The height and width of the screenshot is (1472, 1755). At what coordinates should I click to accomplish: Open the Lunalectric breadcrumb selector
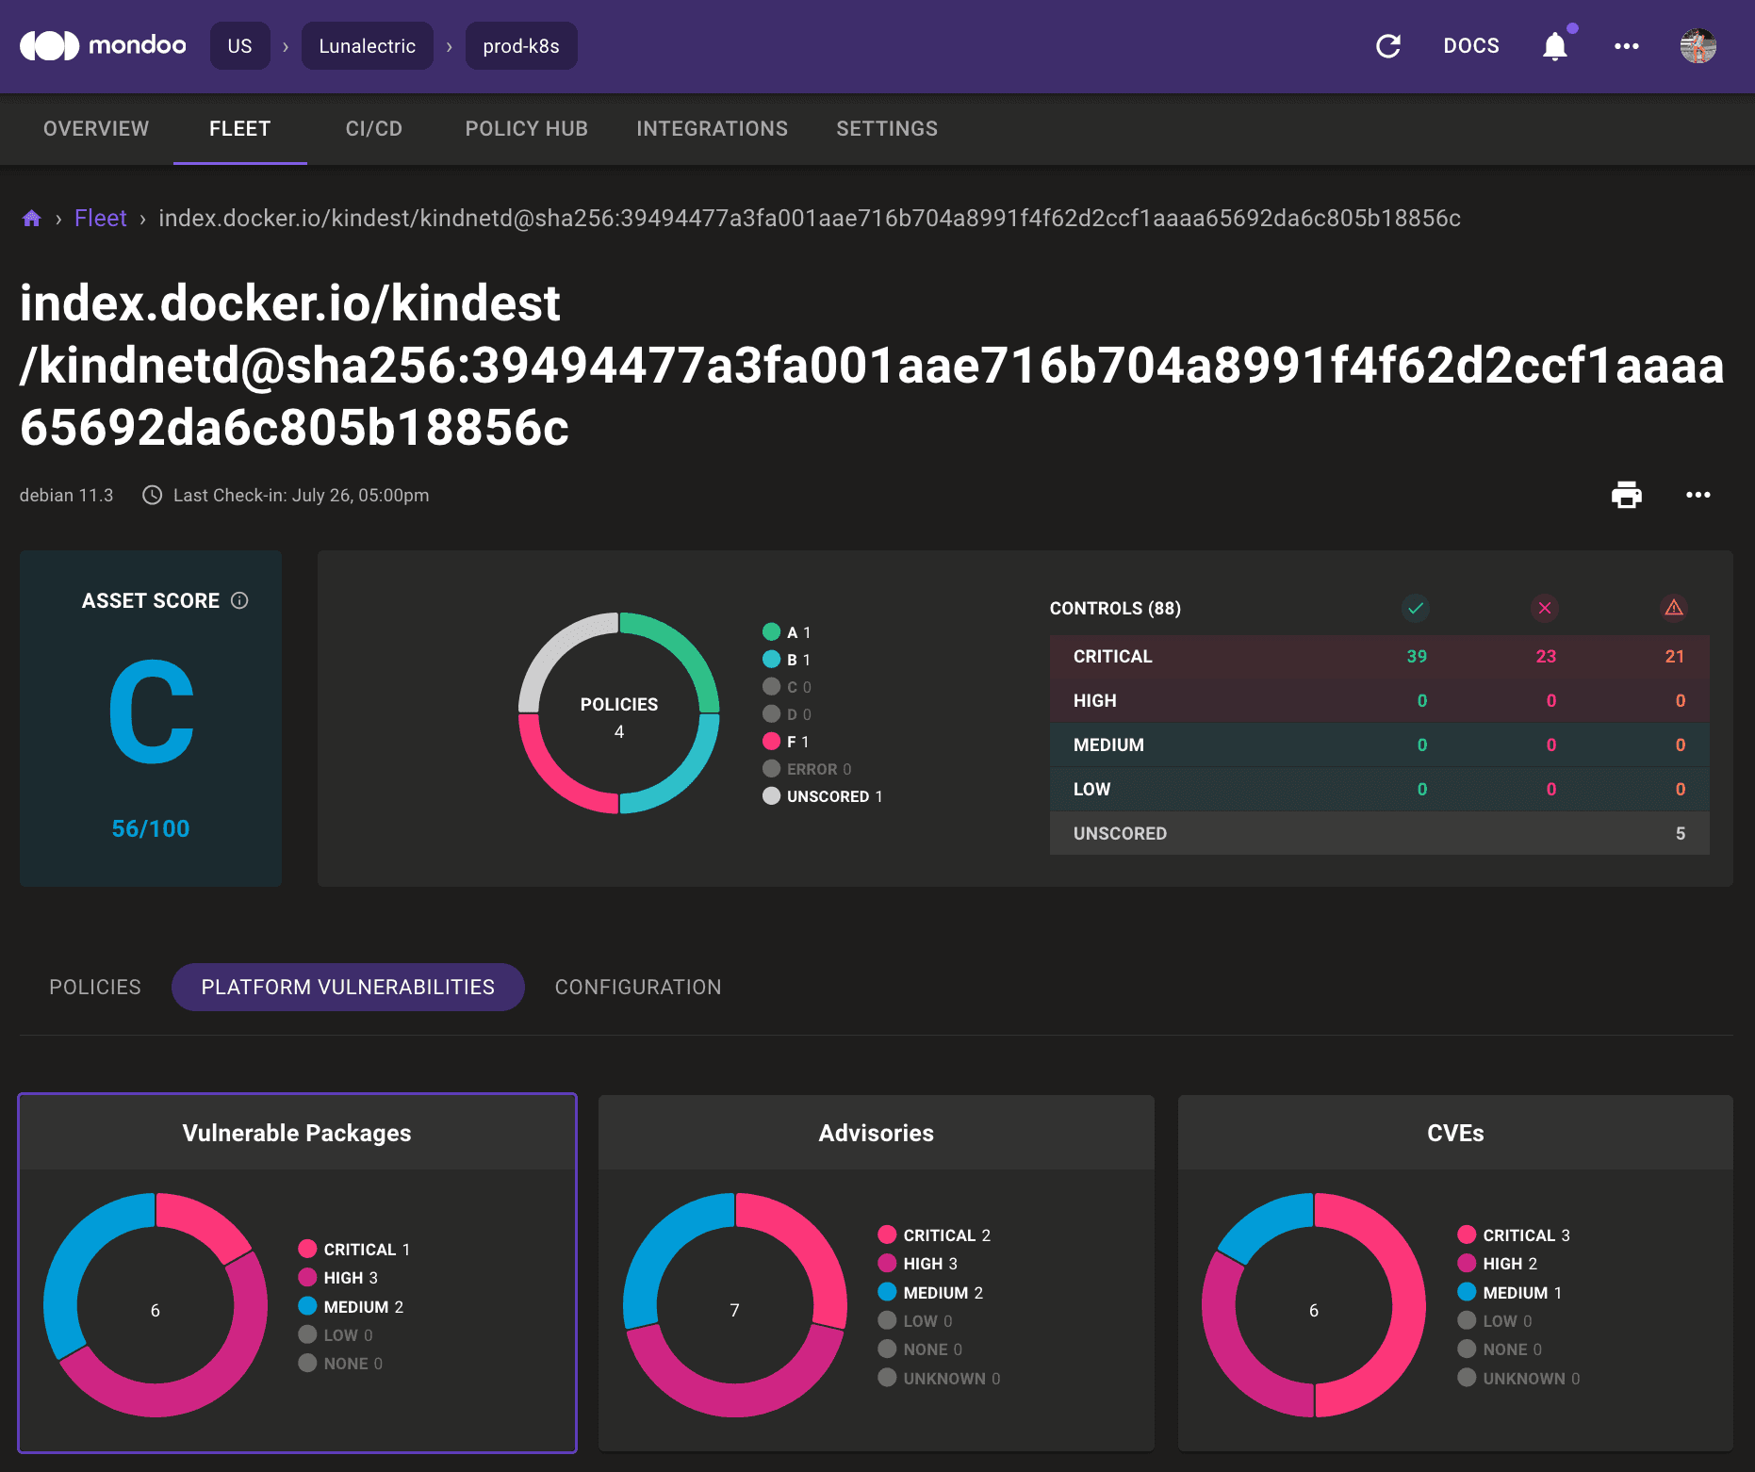click(x=367, y=45)
